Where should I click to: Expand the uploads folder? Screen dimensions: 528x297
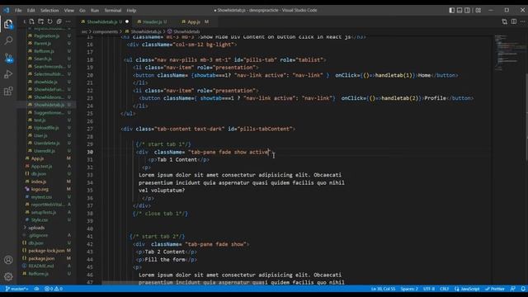36,228
